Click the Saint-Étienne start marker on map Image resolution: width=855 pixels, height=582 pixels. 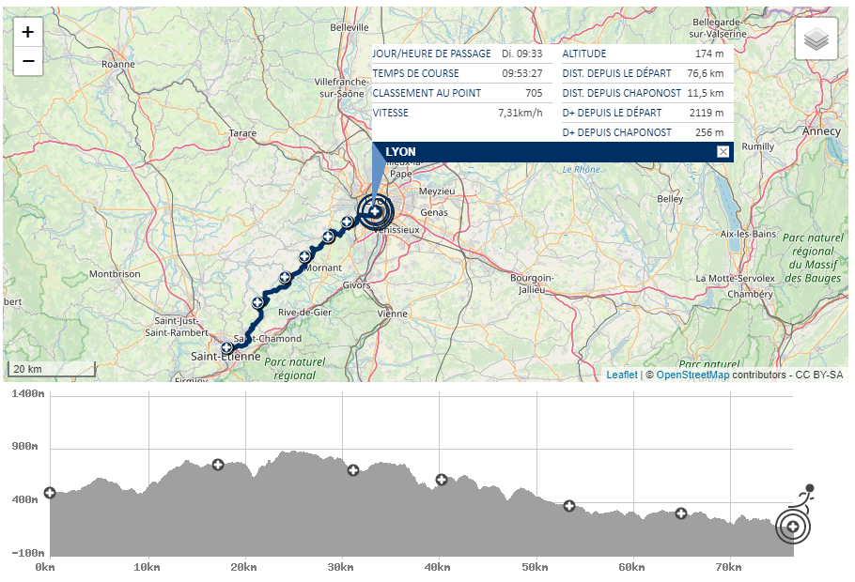pyautogui.click(x=227, y=348)
